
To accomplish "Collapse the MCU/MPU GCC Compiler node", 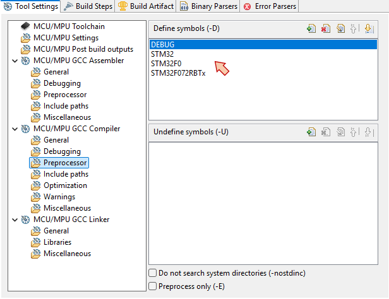I will [15, 129].
